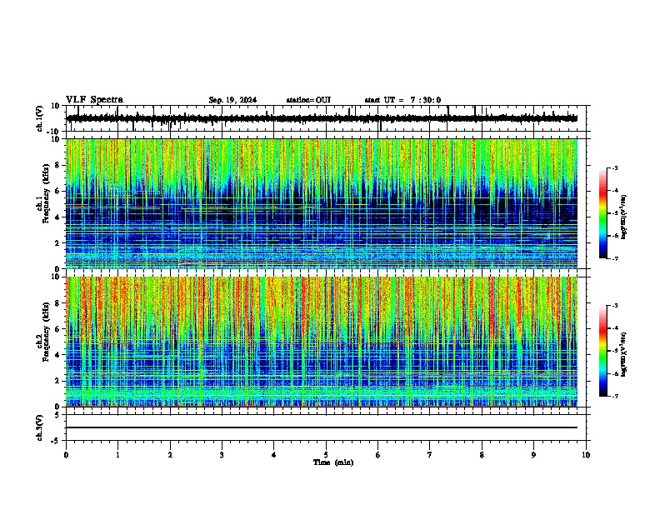660x510 pixels.
Task: Click the "6" kHz tick on ch.1 frequency axis
Action: point(58,191)
